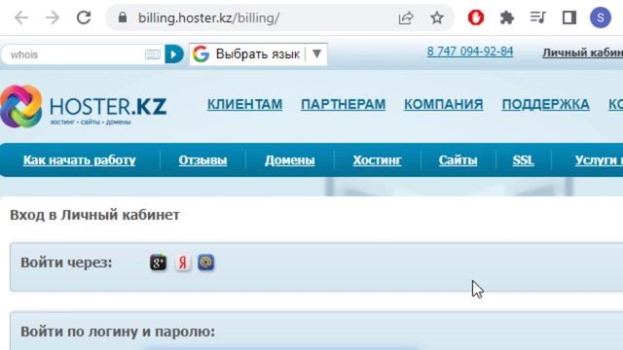Open the КОМПАНИЯ menu
This screenshot has width=623, height=350.
[x=444, y=104]
